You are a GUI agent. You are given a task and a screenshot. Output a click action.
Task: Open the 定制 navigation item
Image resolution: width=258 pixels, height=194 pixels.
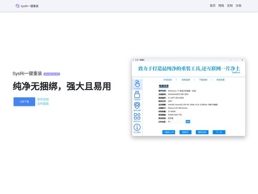coord(230,6)
